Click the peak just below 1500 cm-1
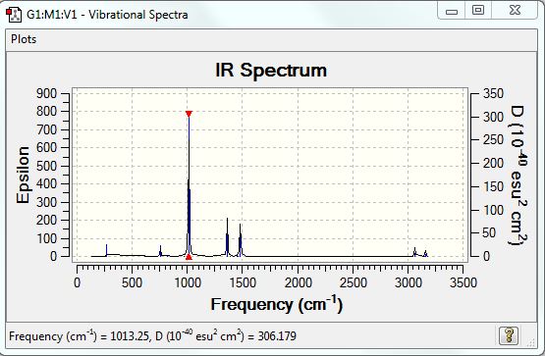Image resolution: width=545 pixels, height=356 pixels. [x=241, y=240]
